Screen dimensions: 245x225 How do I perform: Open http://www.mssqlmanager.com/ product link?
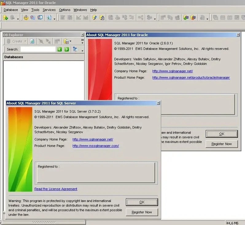[x=95, y=146]
